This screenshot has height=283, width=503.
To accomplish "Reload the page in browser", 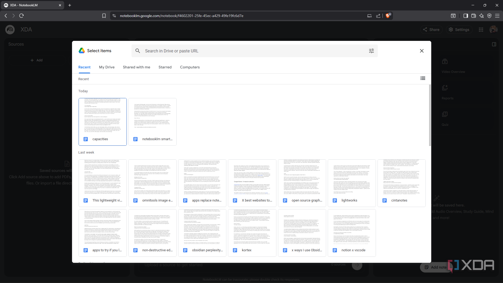I will point(21,16).
